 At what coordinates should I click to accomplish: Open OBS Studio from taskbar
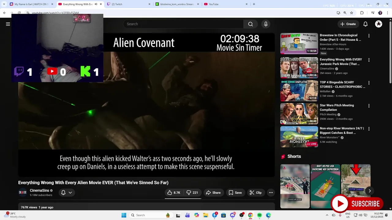point(242,215)
